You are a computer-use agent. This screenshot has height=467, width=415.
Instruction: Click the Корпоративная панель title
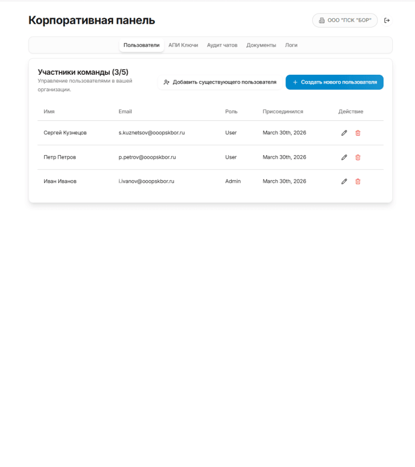(x=92, y=20)
